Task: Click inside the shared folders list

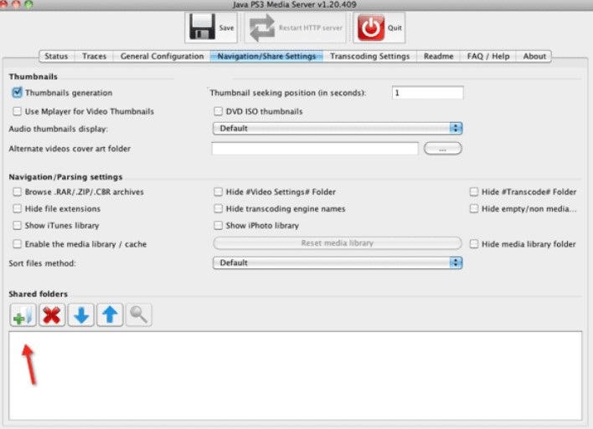Action: [296, 375]
